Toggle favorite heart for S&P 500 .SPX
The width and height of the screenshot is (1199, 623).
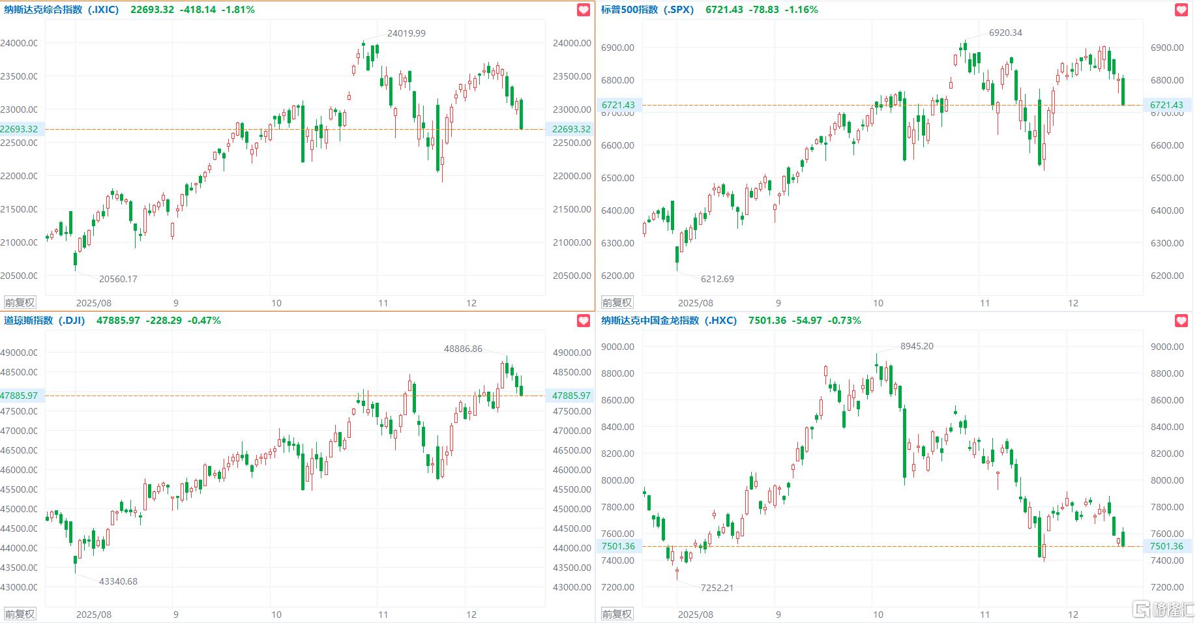pos(1181,10)
